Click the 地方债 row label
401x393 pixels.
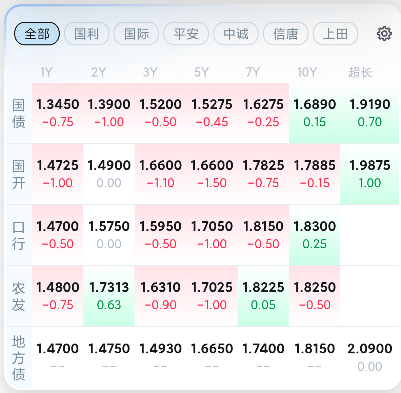[x=19, y=357]
